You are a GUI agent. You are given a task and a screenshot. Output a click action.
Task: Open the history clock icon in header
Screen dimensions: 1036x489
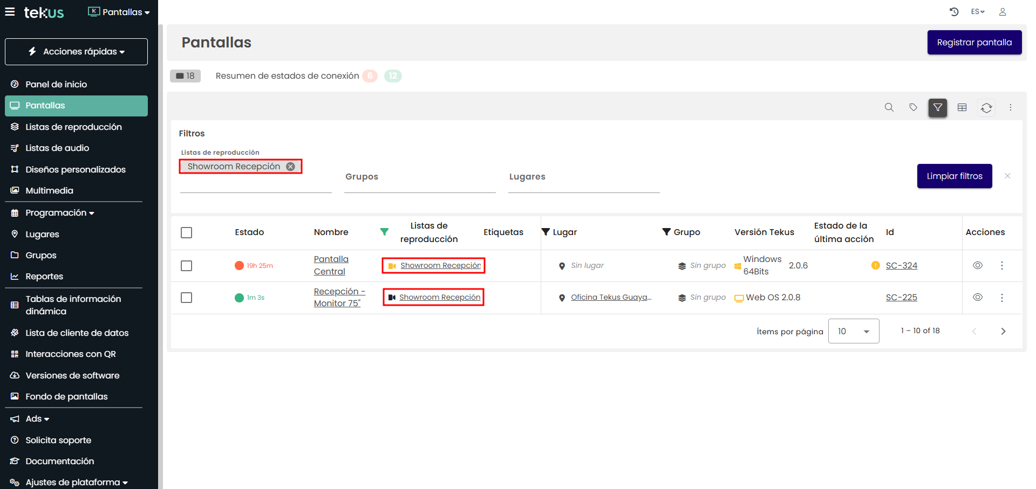tap(953, 12)
